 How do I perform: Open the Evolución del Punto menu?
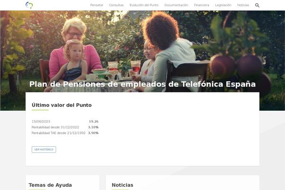[144, 5]
